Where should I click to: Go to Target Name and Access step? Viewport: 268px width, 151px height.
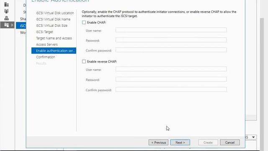click(54, 38)
